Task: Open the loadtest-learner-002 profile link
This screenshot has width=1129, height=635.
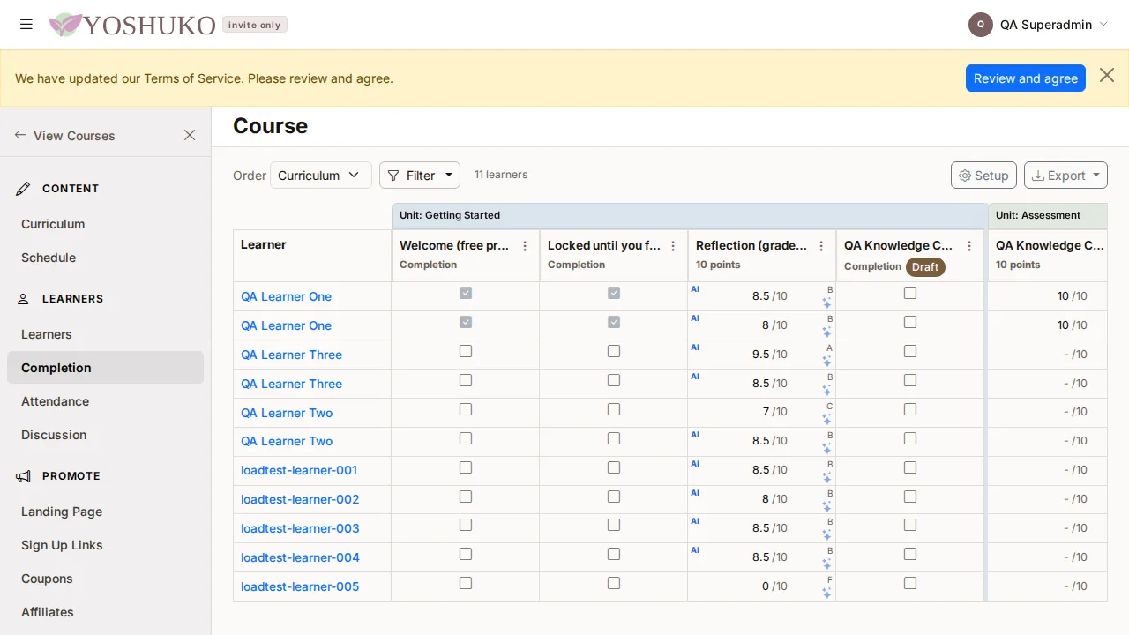Action: (x=300, y=499)
